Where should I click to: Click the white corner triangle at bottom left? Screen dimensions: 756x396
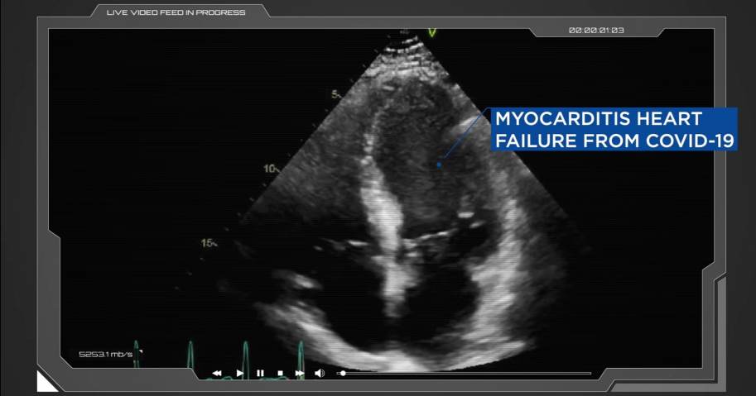(x=47, y=381)
